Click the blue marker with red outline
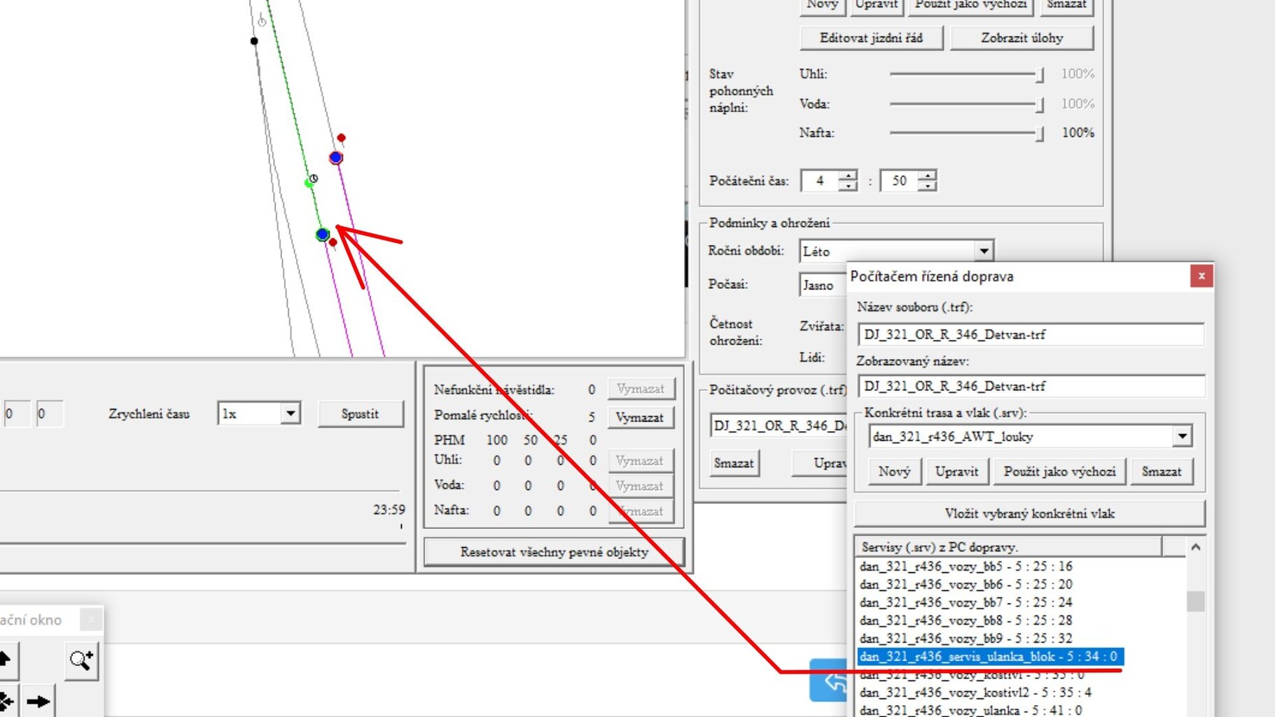The image size is (1275, 717). tap(336, 158)
